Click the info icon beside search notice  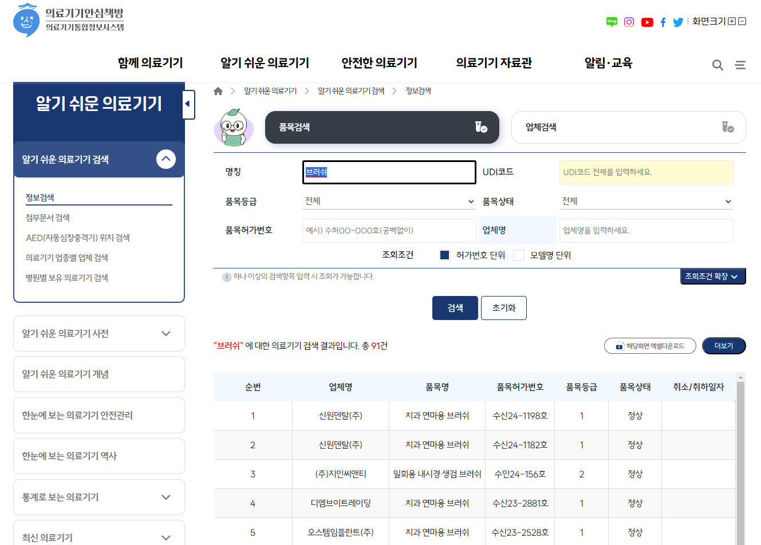click(x=227, y=277)
